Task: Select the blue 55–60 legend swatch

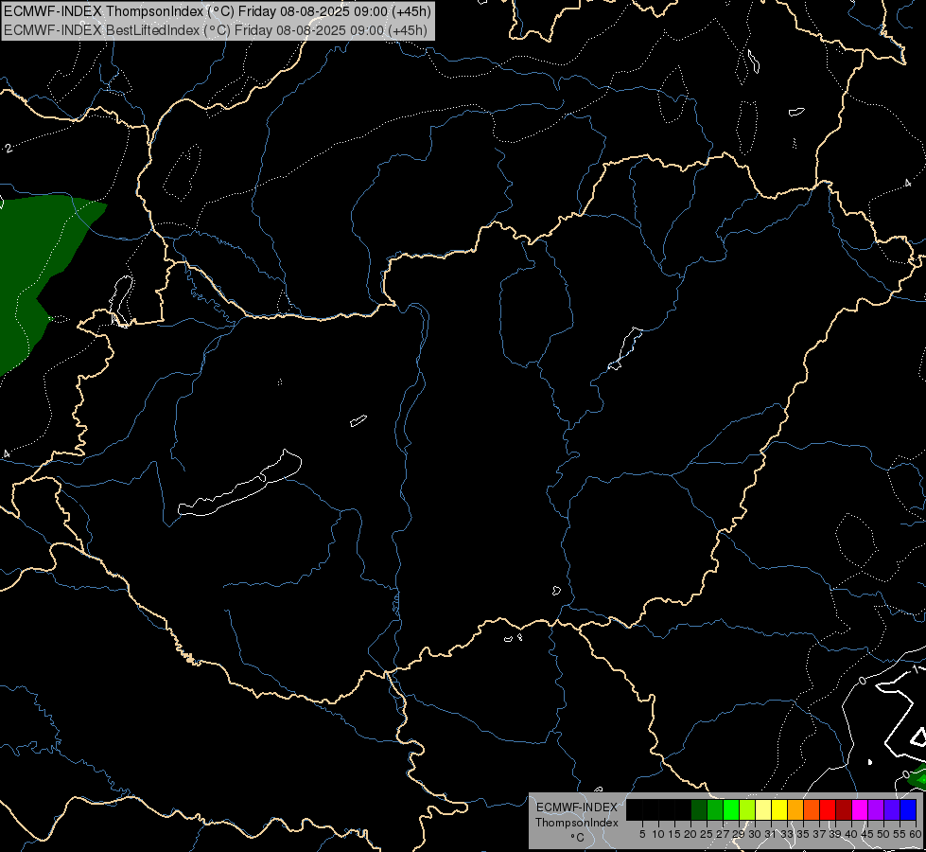Action: 908,810
